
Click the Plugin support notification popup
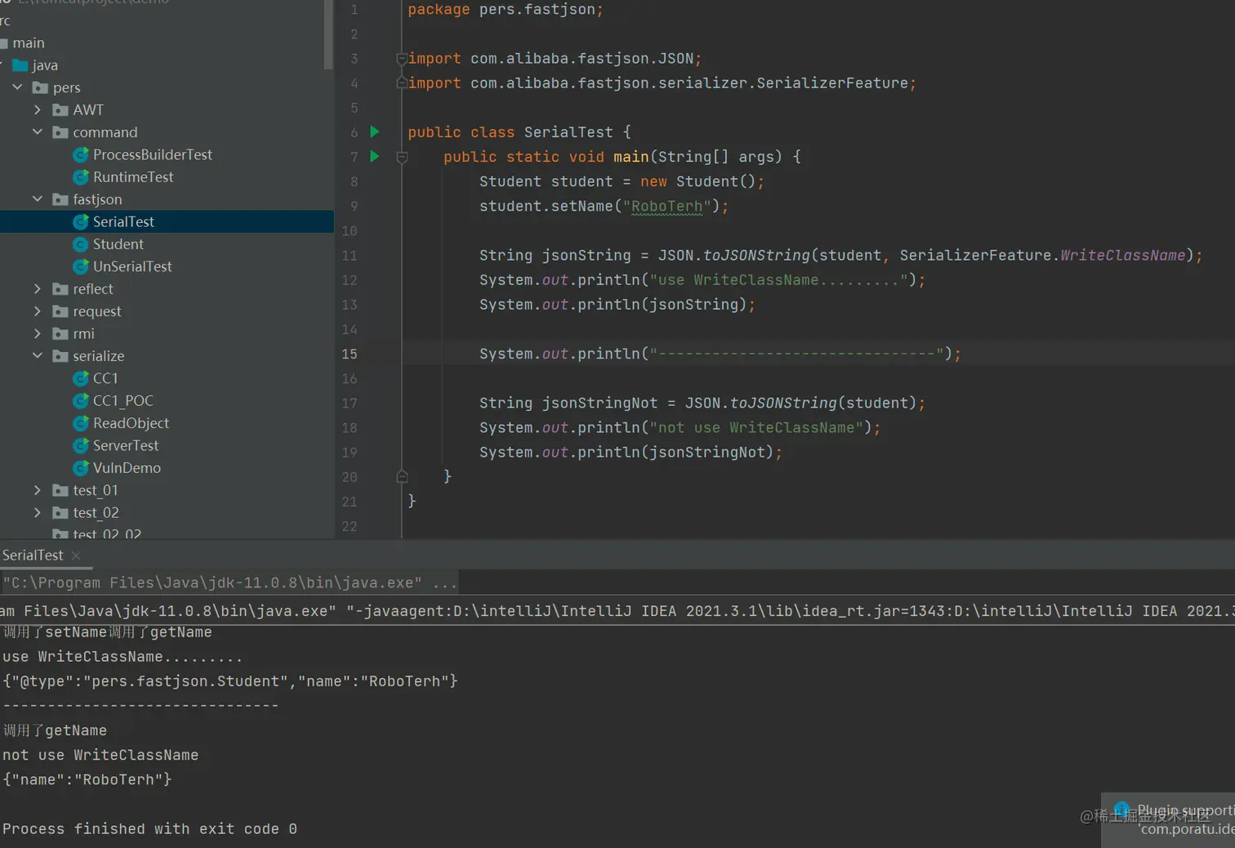[1168, 820]
